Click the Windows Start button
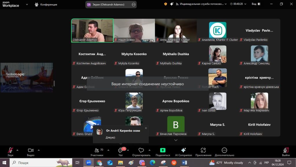 point(5,162)
